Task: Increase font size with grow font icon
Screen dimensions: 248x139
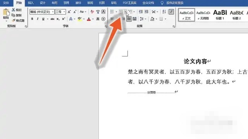Action: click(69, 12)
